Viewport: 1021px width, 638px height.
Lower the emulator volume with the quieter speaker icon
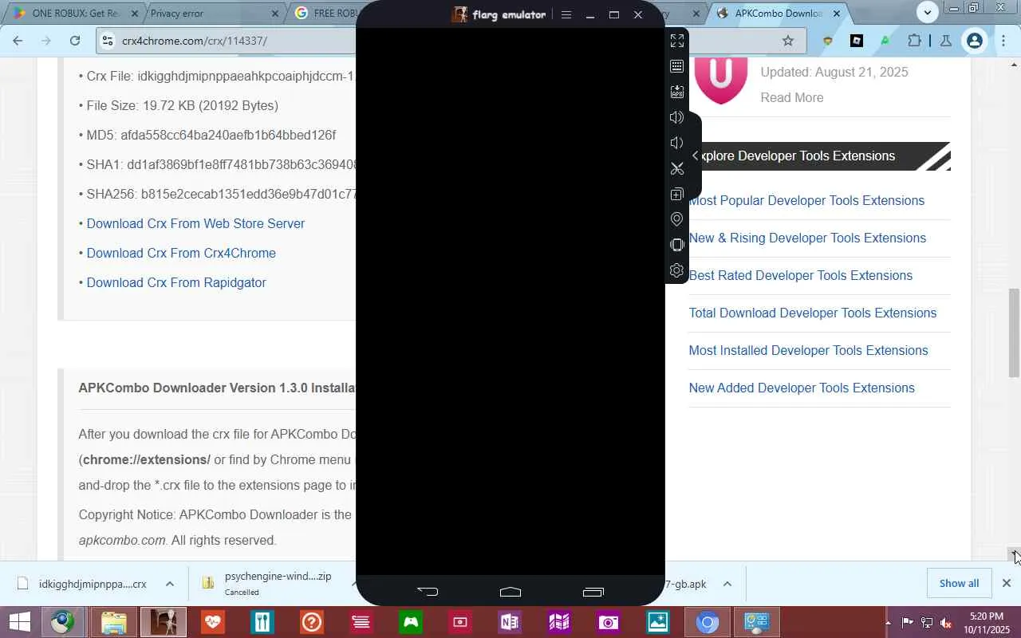tap(677, 143)
